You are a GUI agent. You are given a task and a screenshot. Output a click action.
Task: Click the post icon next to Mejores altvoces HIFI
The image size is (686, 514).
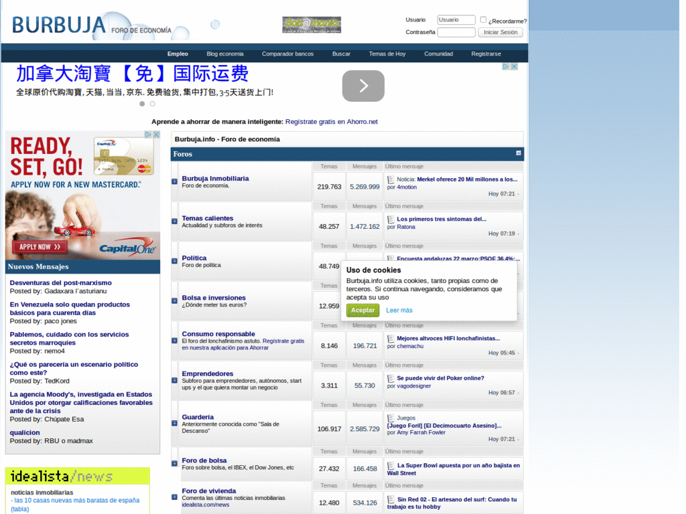391,338
